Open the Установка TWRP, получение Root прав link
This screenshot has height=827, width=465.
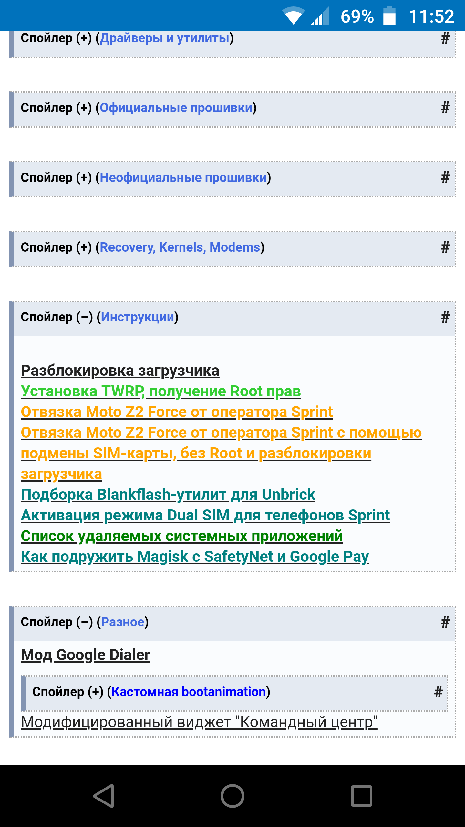(x=160, y=392)
